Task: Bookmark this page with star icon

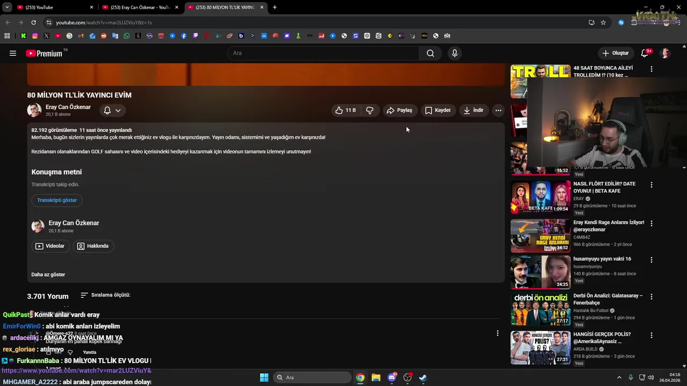Action: (603, 23)
